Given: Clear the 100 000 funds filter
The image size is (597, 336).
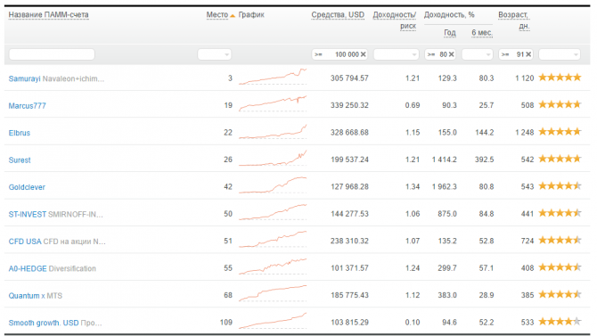Looking at the screenshot, I should coord(364,54).
